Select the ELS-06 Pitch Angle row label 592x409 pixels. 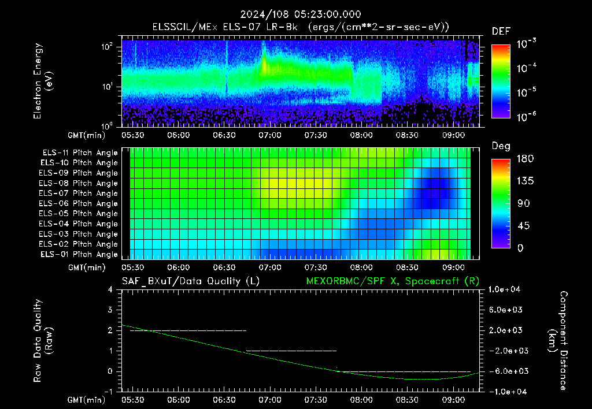point(79,203)
